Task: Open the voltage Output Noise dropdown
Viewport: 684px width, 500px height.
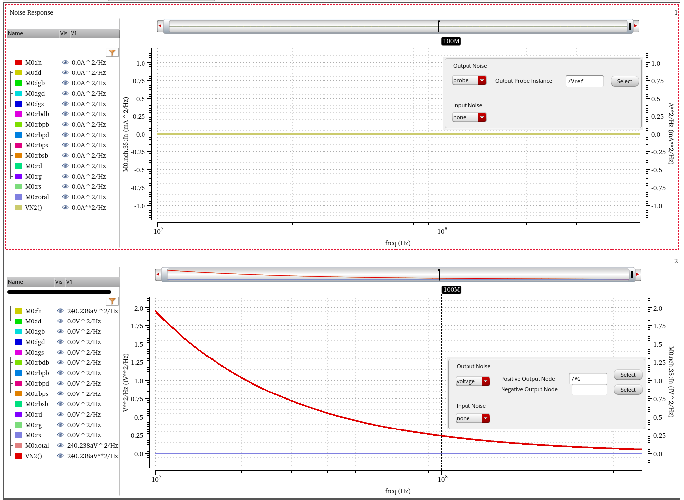Action: (473, 381)
